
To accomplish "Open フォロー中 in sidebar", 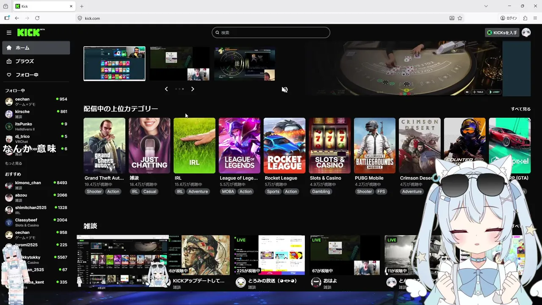I will 36,75.
